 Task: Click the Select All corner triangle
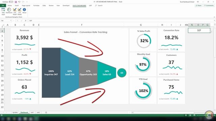click(x=3, y=25)
